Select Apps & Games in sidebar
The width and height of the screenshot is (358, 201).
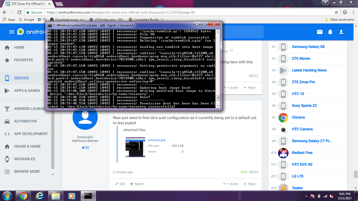tap(27, 91)
